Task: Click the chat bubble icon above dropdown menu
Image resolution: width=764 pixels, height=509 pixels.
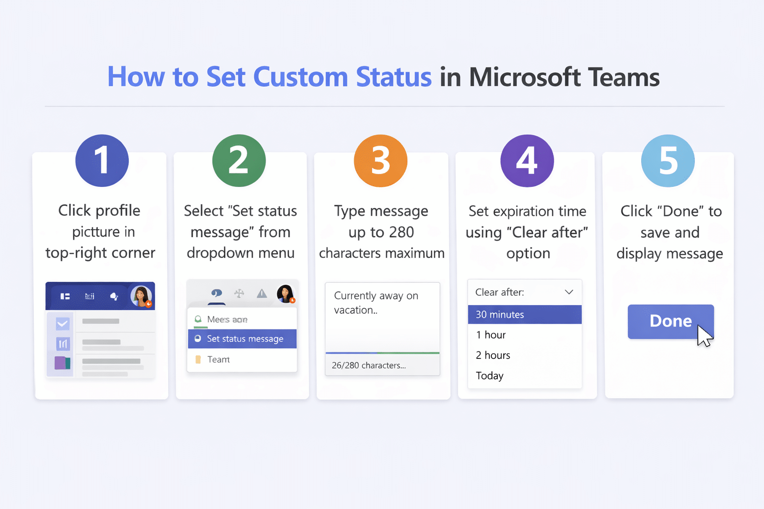Action: point(216,293)
